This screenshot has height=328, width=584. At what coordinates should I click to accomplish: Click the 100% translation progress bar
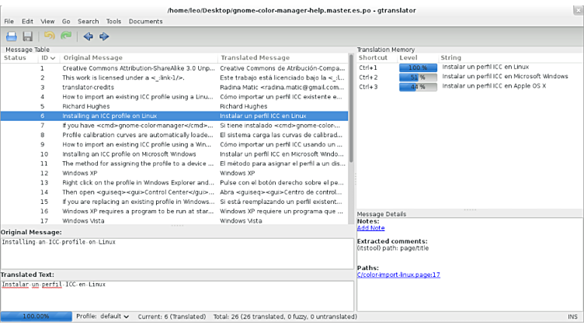36,316
